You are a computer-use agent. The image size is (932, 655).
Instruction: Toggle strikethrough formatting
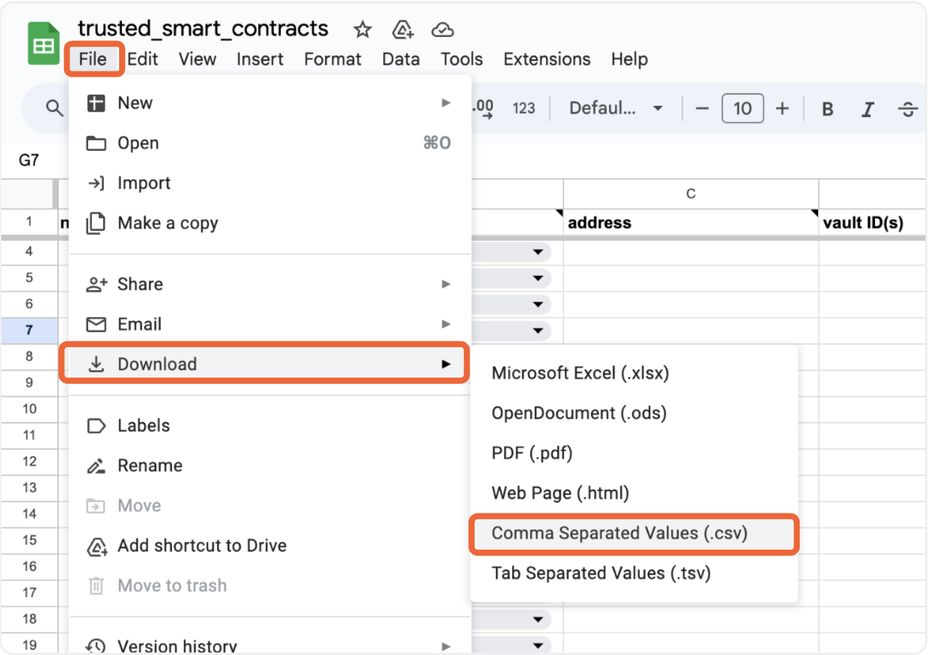click(x=908, y=109)
